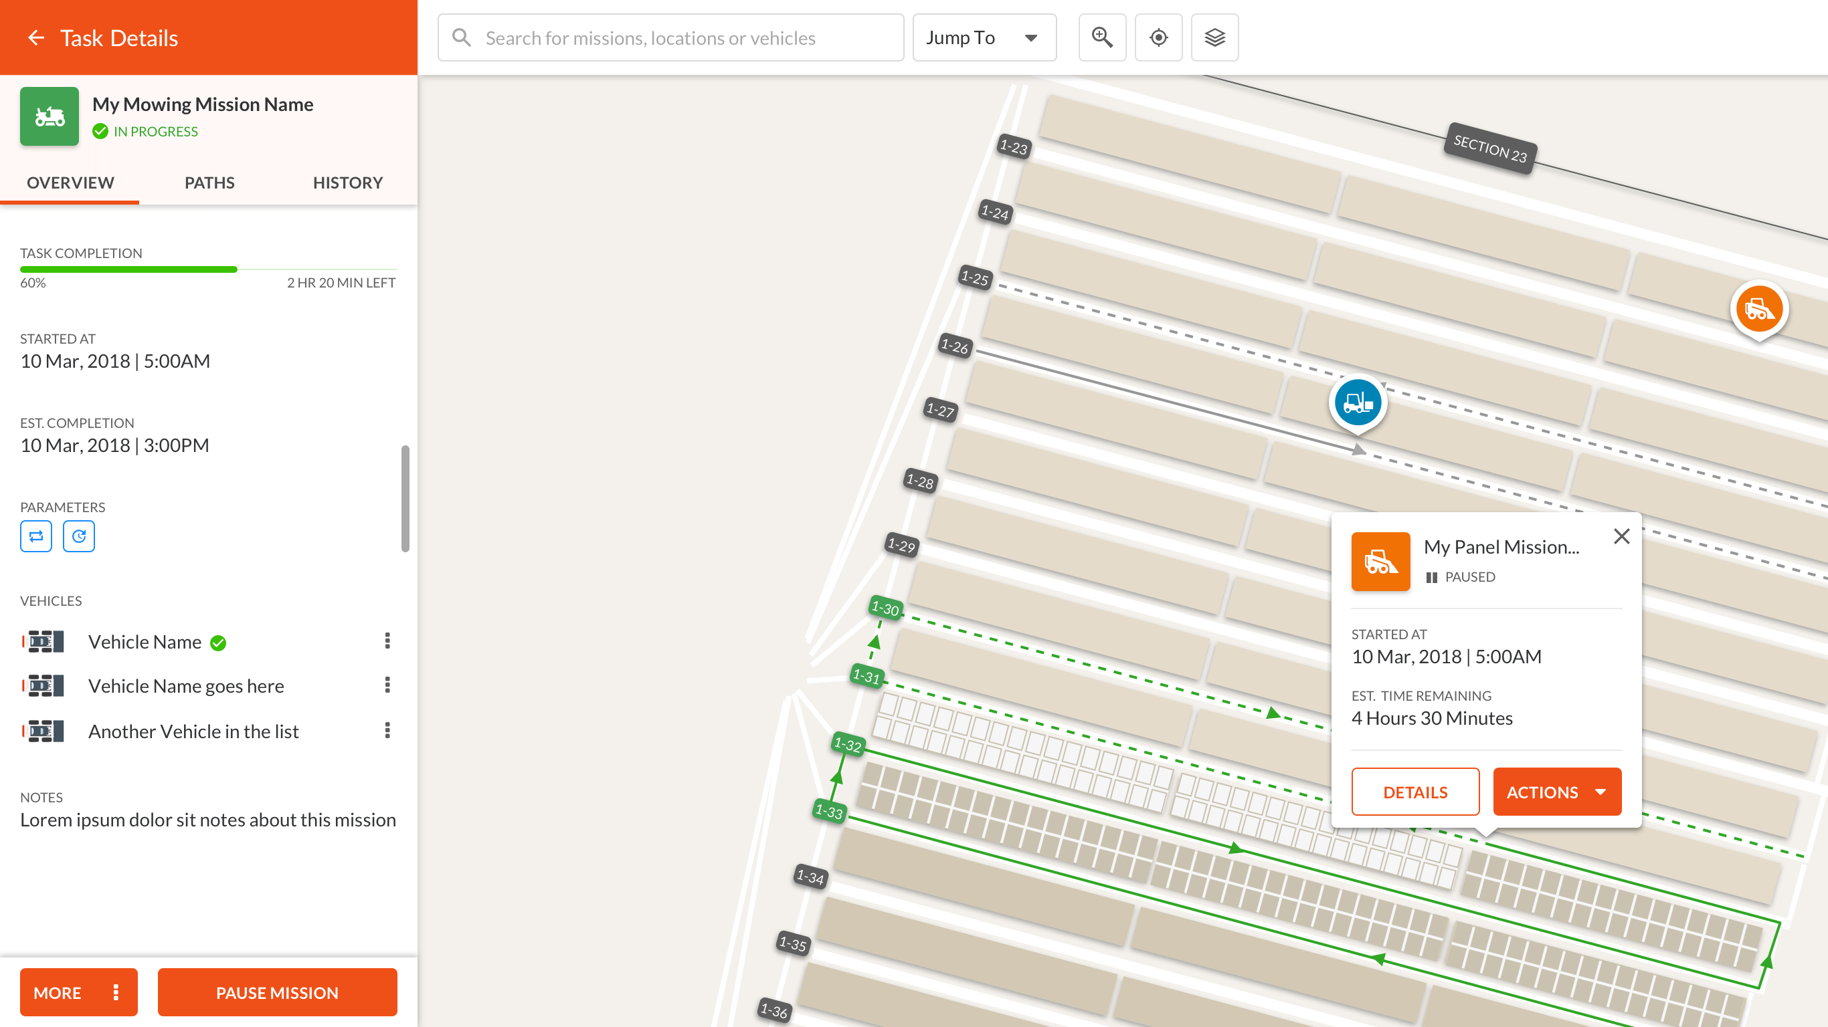This screenshot has height=1027, width=1828.
Task: Click the blue forklift vehicle marker
Action: point(1358,402)
